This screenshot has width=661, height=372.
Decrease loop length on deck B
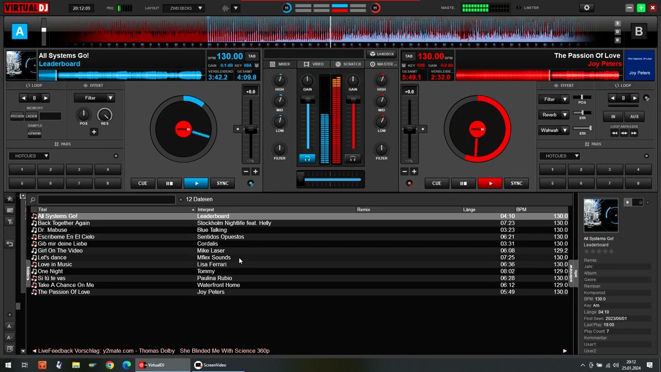(612, 98)
